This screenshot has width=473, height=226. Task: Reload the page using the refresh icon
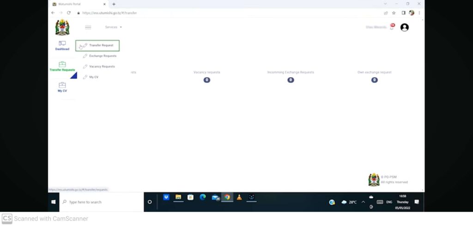69,13
